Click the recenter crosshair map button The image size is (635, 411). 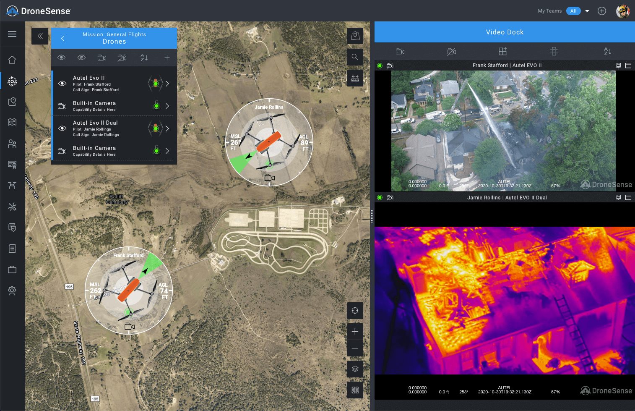[x=355, y=311]
